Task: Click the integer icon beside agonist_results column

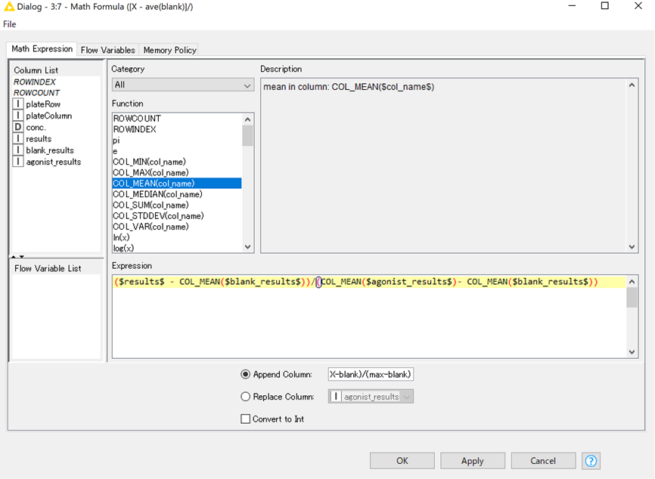Action: 18,162
